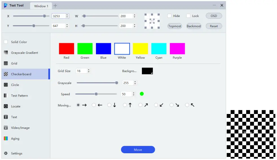Click the X position slider handle
277x160 pixels.
coord(44,16)
